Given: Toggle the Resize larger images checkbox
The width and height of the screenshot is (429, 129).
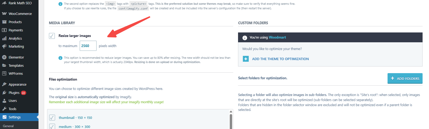Looking at the screenshot, I should (52, 36).
